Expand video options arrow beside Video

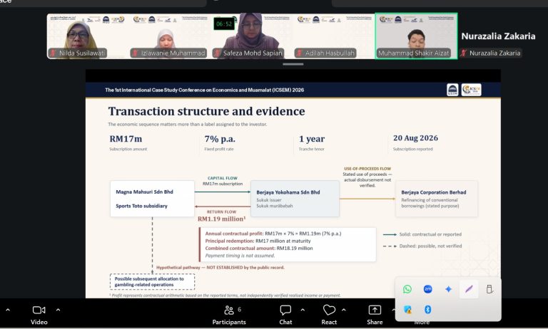(x=58, y=310)
